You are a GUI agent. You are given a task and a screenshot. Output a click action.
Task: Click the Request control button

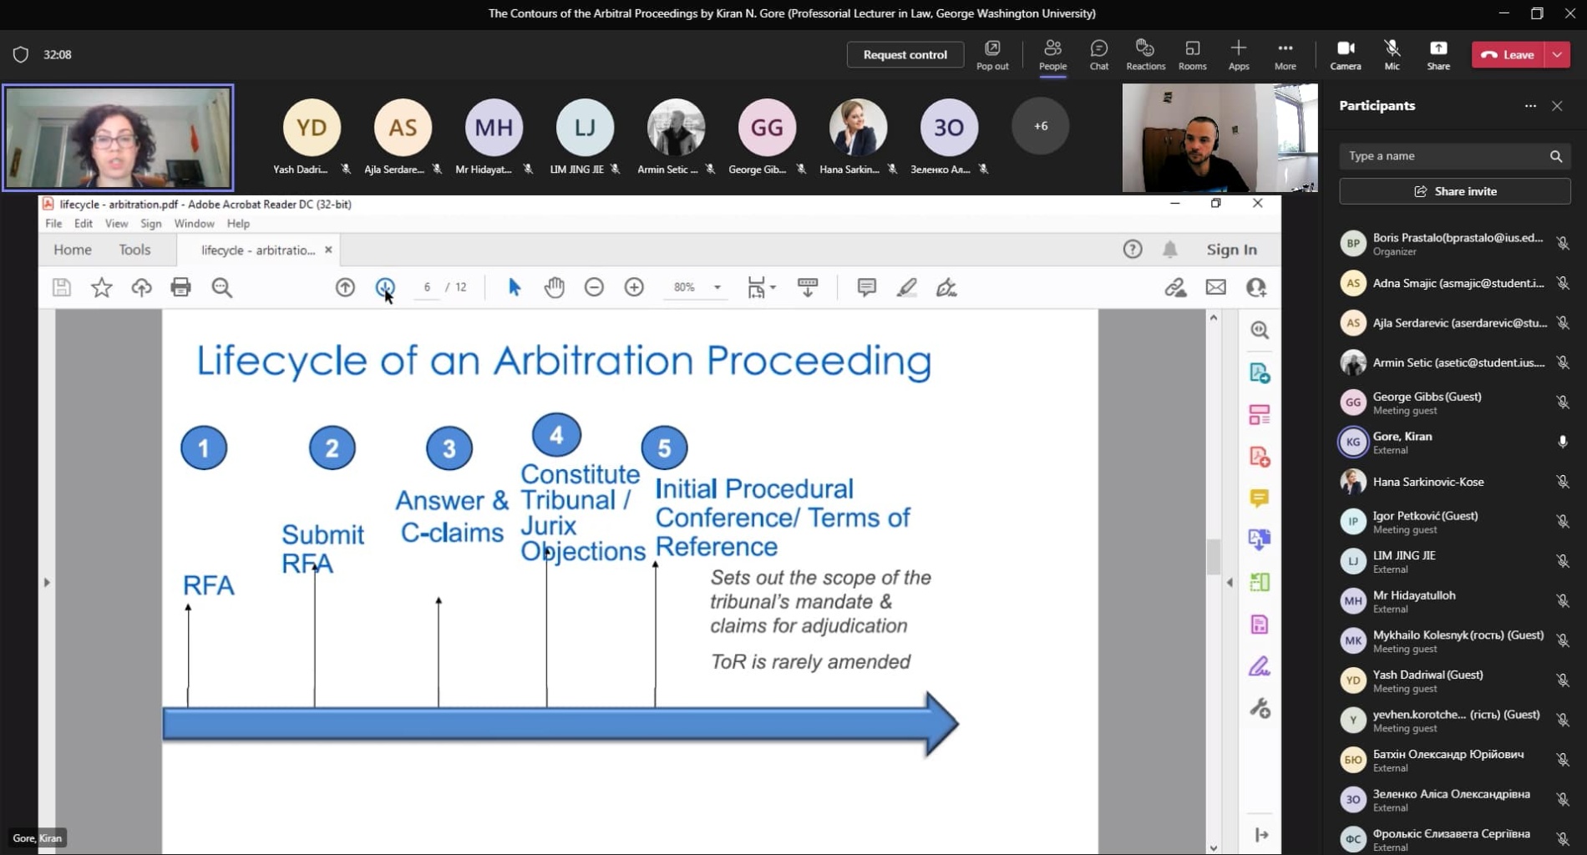(905, 54)
